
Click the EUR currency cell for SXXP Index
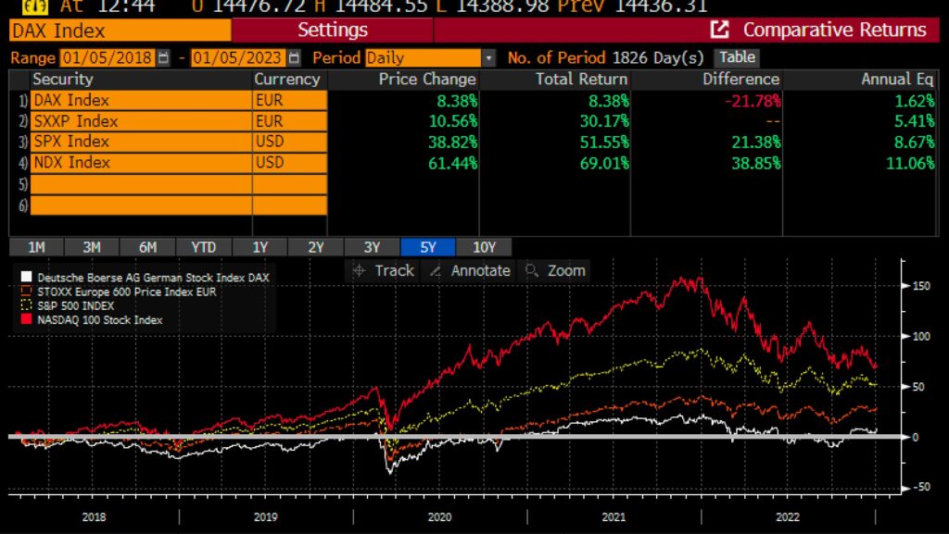290,121
